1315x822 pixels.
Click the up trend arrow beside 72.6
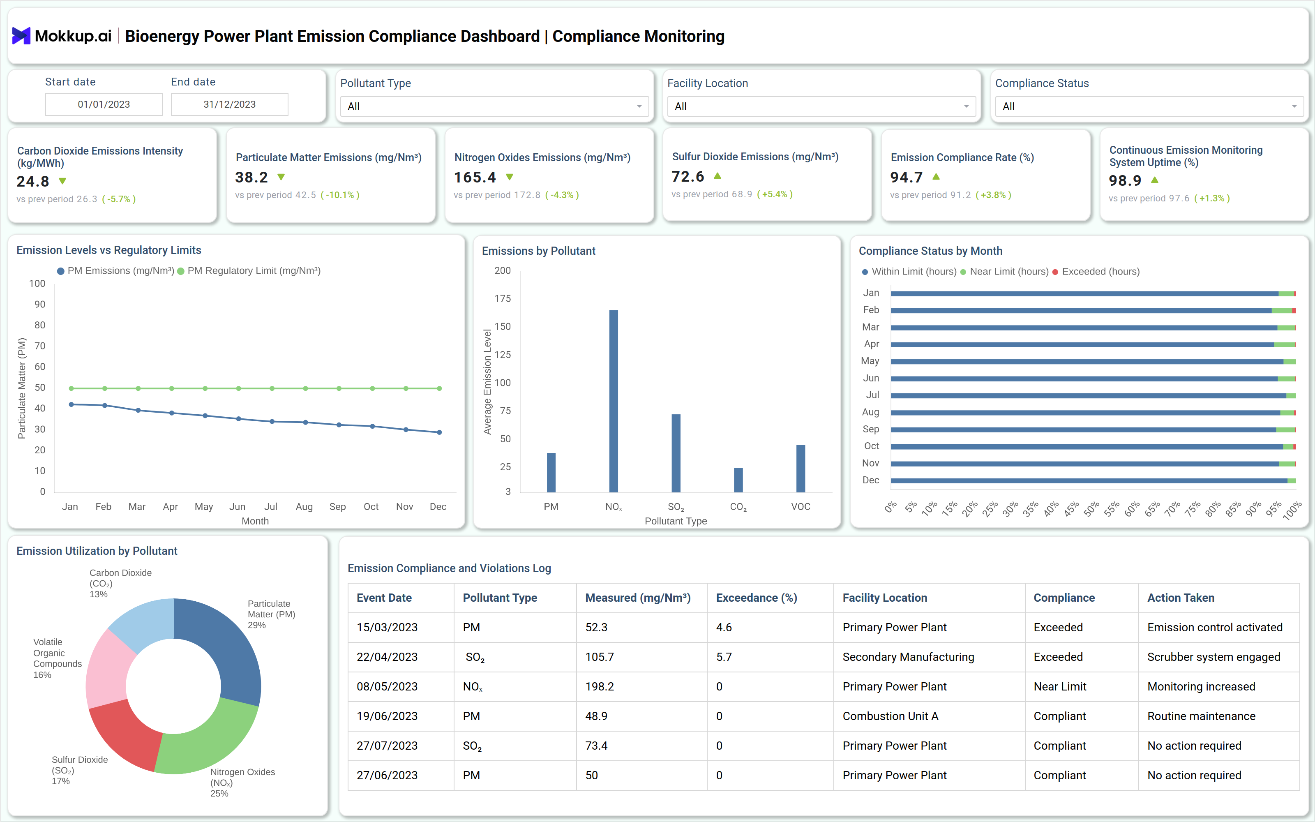(x=717, y=176)
